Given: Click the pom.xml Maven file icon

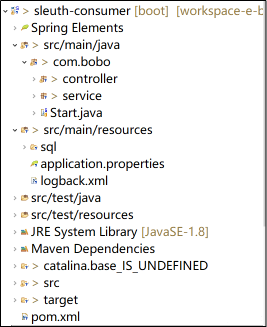Looking at the screenshot, I should 25,317.
